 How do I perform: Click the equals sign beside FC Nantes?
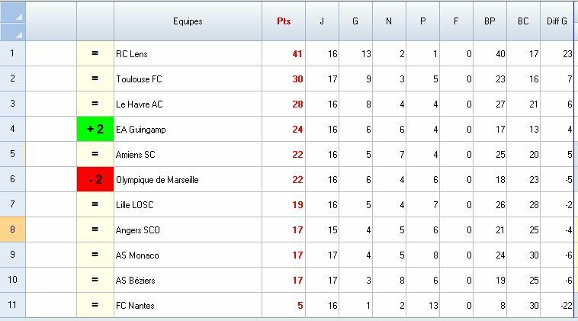click(95, 306)
